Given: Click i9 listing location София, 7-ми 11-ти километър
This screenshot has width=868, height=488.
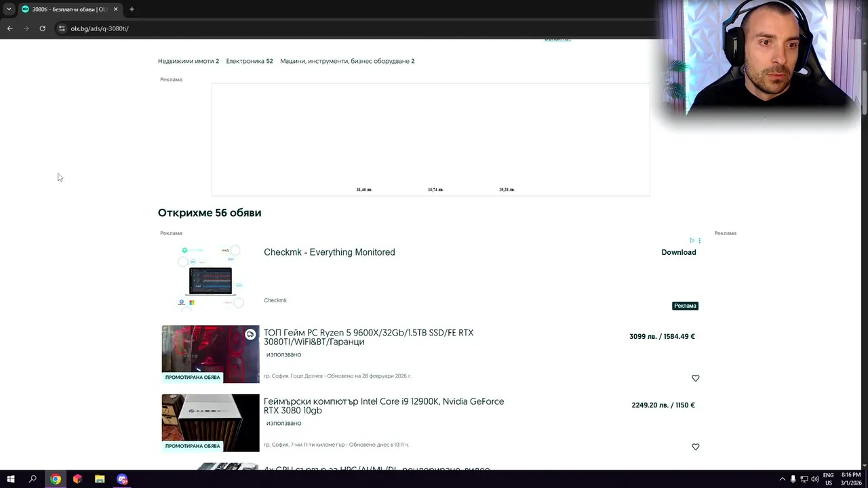Looking at the screenshot, I should (304, 445).
